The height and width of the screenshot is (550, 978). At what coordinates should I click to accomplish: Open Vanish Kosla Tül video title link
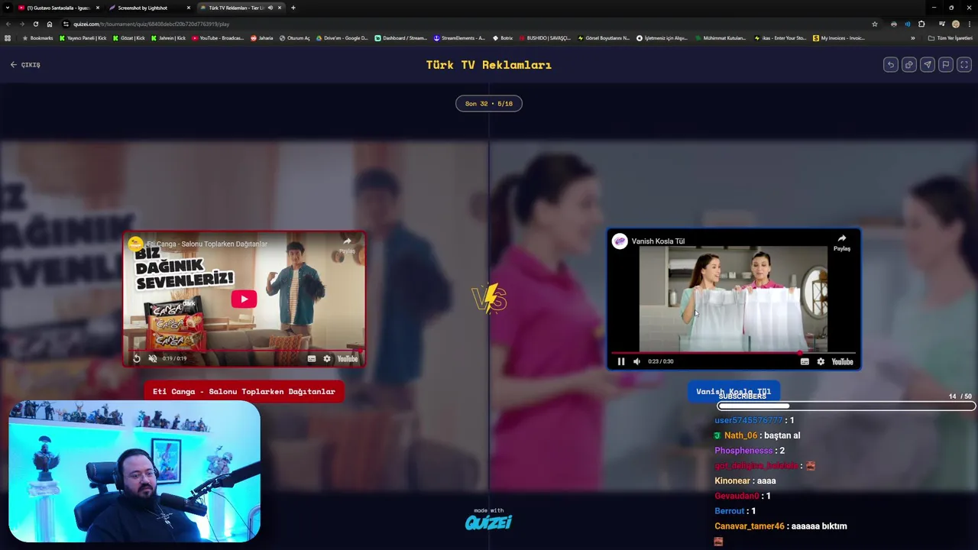pos(658,241)
